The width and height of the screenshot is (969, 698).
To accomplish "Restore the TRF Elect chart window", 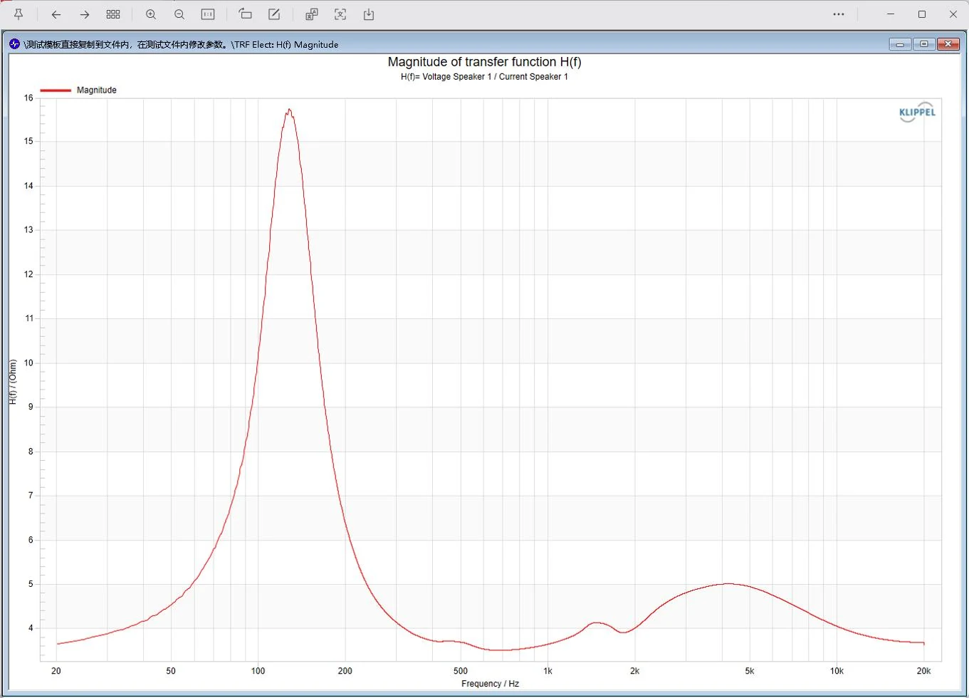I will click(x=924, y=44).
